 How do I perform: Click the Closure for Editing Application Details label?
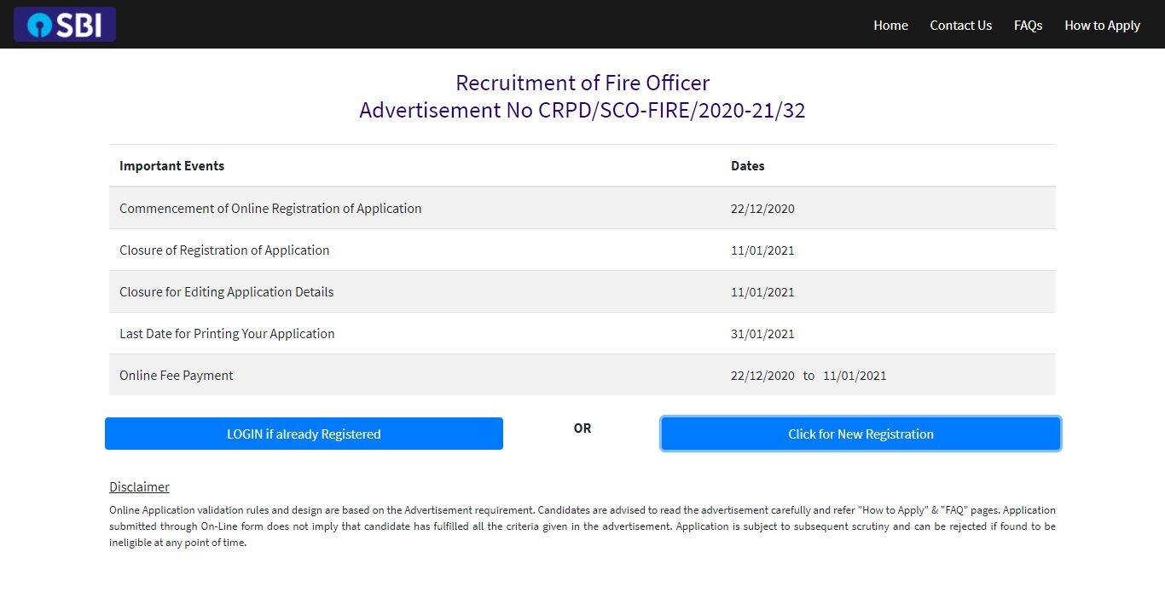[x=226, y=292]
